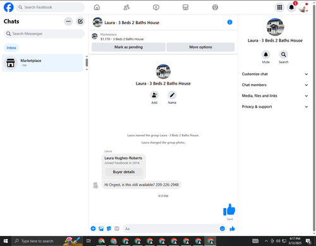Choose a GIF icon
316x246 pixels.
click(117, 228)
